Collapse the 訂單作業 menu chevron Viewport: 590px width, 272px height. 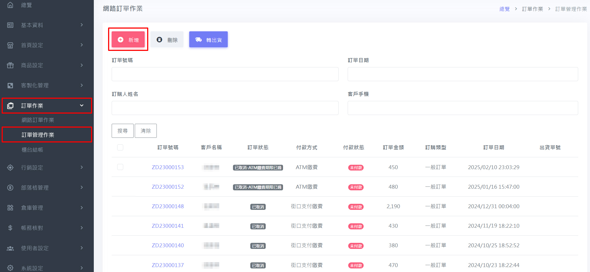[82, 106]
